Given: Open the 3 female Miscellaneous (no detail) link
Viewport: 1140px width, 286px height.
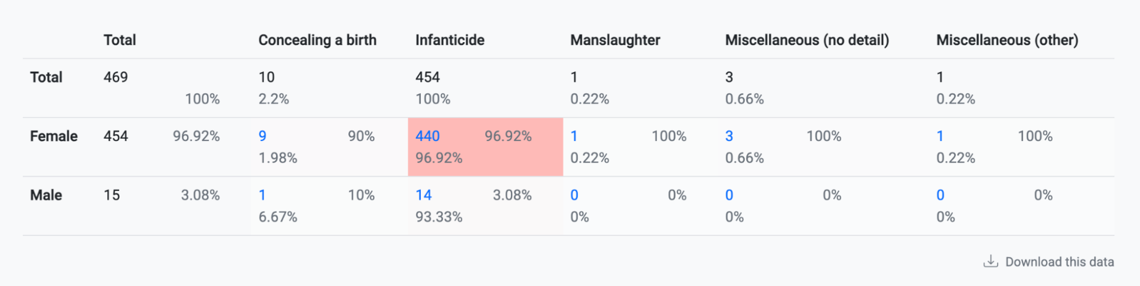Looking at the screenshot, I should (x=729, y=136).
